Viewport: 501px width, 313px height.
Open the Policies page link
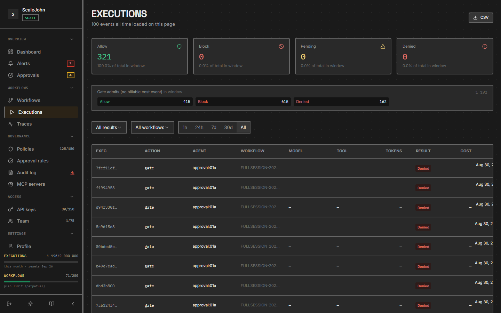pos(41,149)
